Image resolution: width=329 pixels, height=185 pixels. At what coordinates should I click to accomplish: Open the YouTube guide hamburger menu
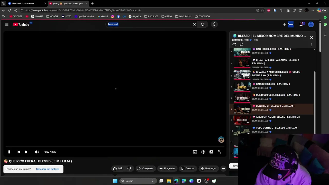coord(7,24)
